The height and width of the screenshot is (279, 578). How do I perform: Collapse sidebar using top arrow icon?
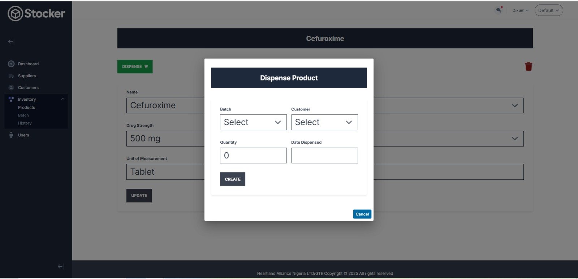point(11,42)
